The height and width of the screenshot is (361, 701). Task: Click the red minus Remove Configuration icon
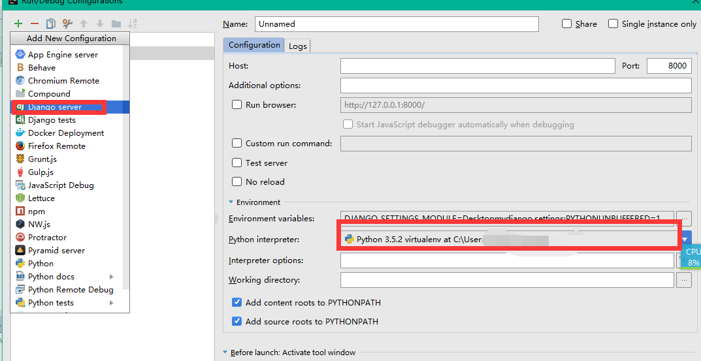point(35,24)
